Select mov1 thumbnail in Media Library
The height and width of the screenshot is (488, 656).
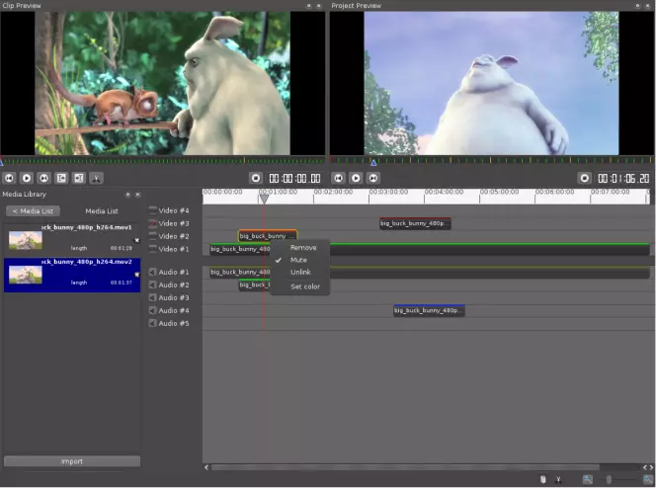tap(26, 240)
